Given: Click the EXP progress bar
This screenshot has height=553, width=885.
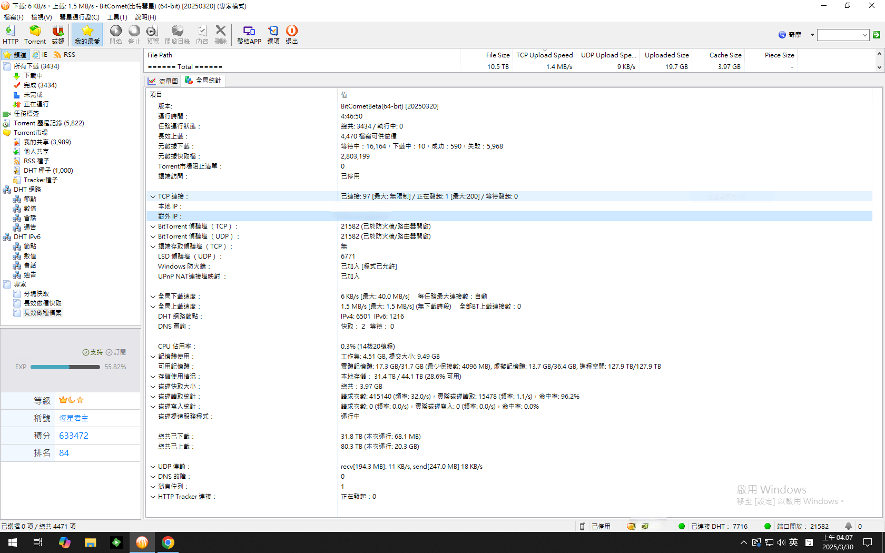Looking at the screenshot, I should pos(65,367).
